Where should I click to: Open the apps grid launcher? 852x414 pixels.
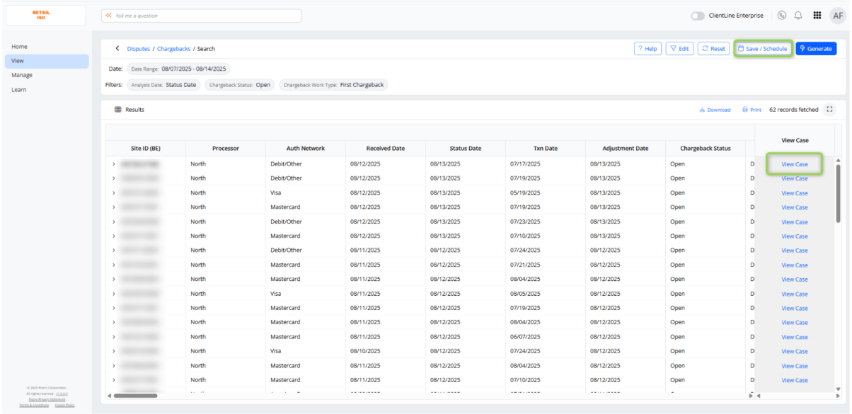pyautogui.click(x=817, y=15)
